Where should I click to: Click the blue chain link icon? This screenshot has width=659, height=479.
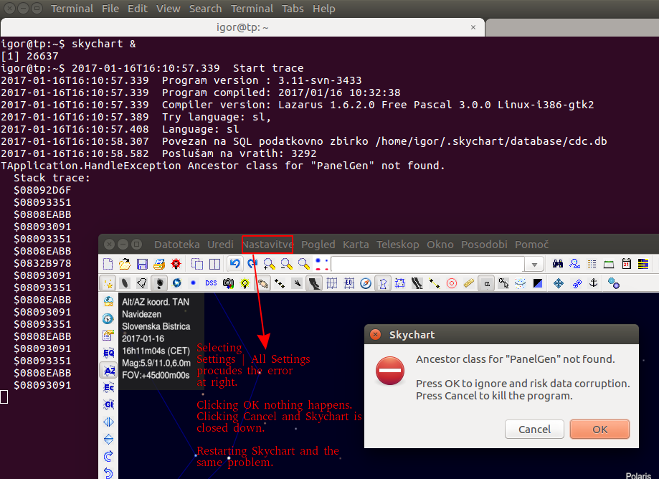(x=577, y=284)
